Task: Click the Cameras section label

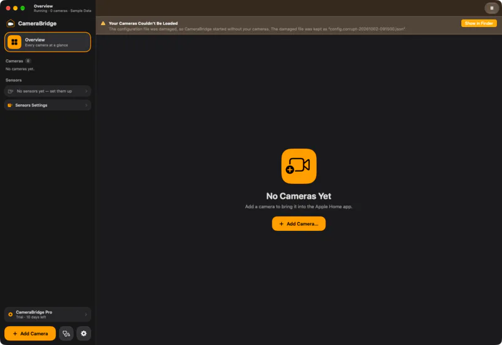Action: pyautogui.click(x=14, y=61)
